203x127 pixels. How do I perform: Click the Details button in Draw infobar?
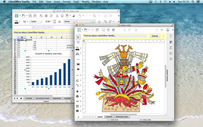pyautogui.click(x=155, y=36)
